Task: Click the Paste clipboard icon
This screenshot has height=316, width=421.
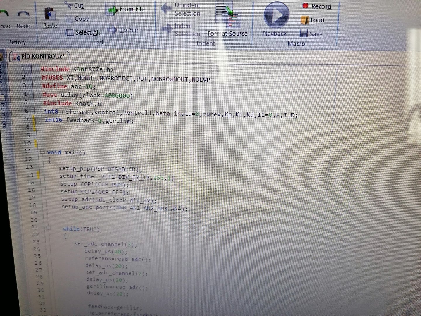Action: [x=50, y=15]
